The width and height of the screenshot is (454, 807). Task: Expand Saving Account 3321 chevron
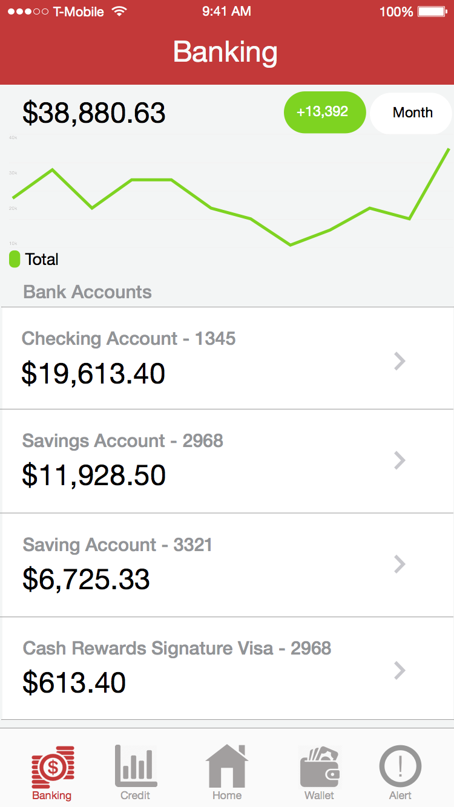[x=400, y=564]
